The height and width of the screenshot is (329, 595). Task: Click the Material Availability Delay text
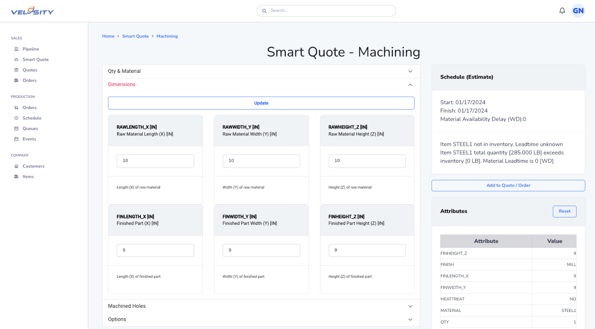click(x=483, y=119)
